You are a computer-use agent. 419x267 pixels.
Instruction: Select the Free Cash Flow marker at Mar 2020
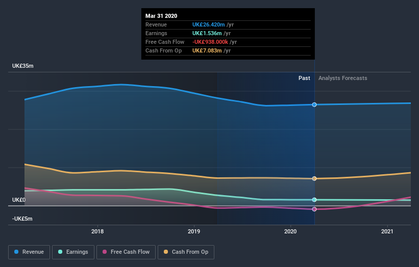coord(314,209)
